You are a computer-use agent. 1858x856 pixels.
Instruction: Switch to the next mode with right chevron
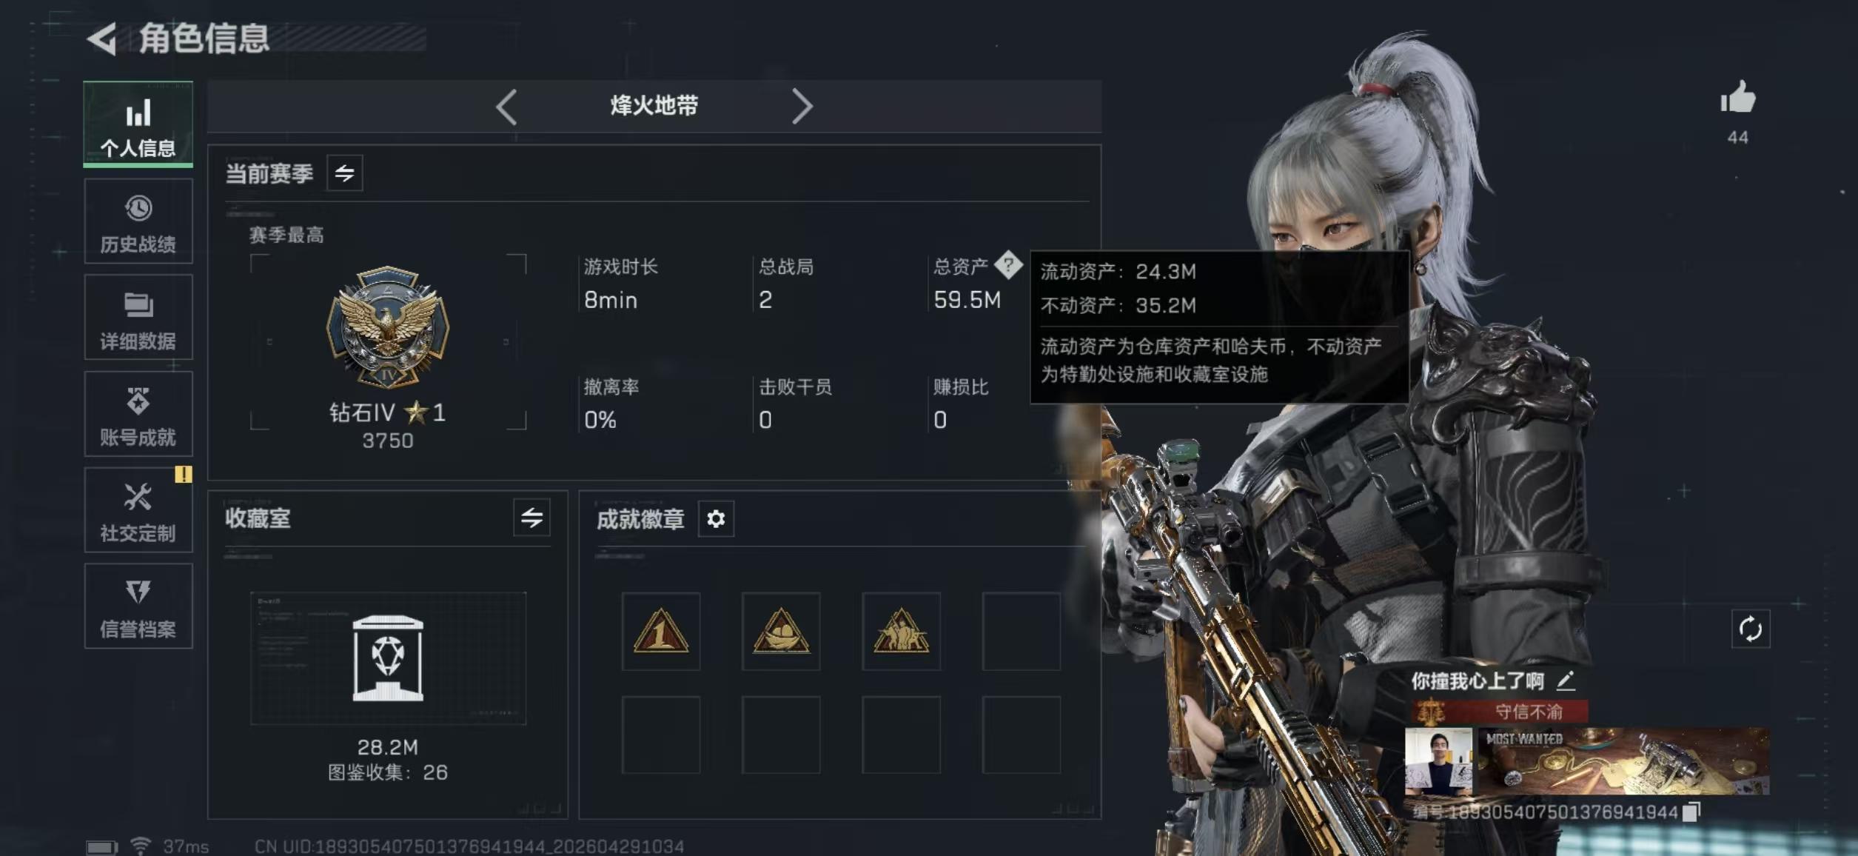[802, 107]
